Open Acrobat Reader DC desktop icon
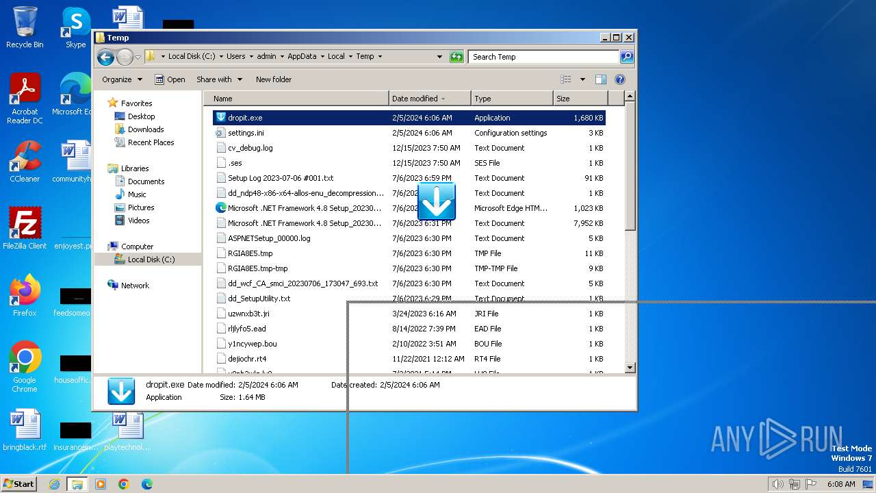The height and width of the screenshot is (493, 876). (25, 99)
